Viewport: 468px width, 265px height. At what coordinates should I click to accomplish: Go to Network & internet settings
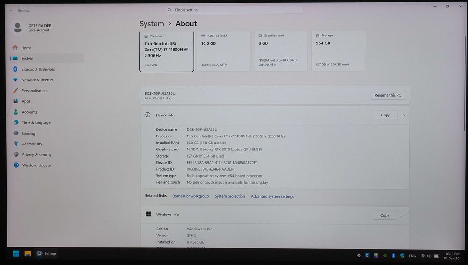click(x=47, y=80)
